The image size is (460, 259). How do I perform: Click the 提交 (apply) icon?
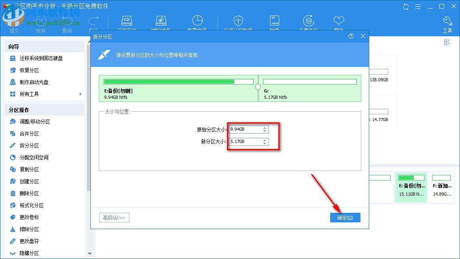click(x=14, y=22)
